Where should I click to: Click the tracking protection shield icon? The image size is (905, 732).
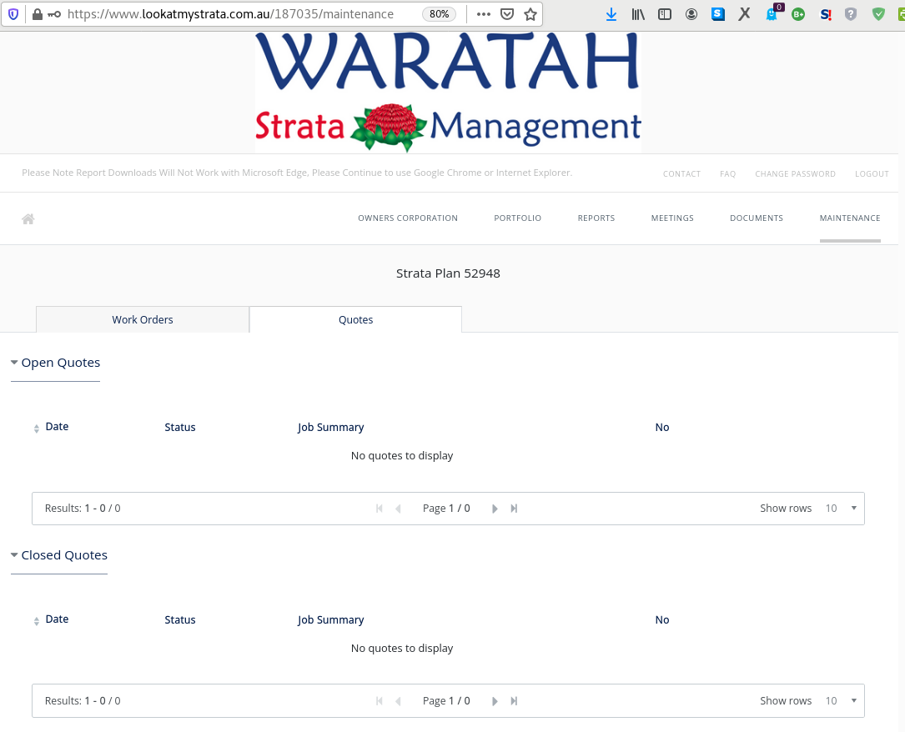point(13,14)
